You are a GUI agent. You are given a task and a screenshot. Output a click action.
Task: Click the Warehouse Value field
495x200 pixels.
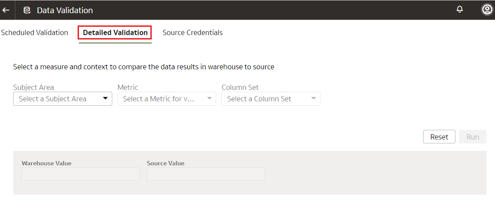pos(81,174)
